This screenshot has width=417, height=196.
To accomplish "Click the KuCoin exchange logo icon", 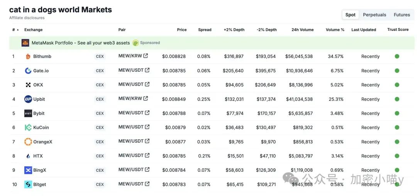I will coord(28,128).
